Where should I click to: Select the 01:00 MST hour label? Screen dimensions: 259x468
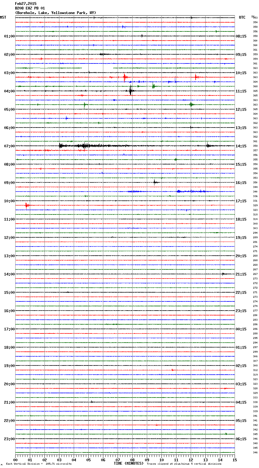point(9,36)
